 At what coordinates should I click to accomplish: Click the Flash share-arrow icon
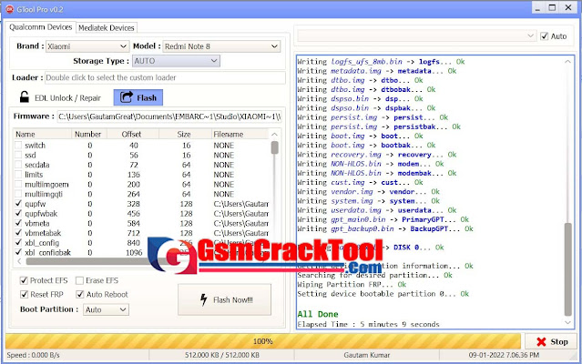127,97
